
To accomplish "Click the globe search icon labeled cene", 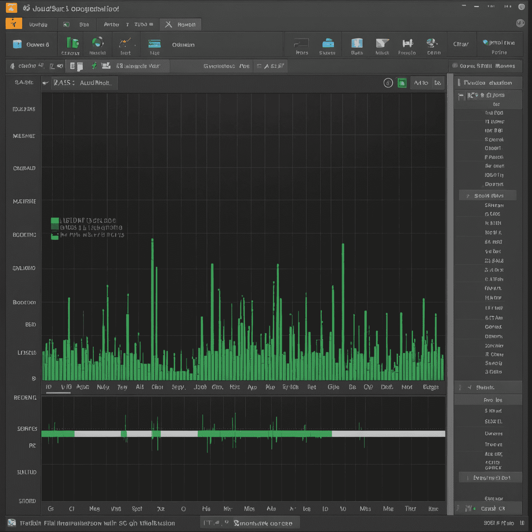I will coord(432,43).
